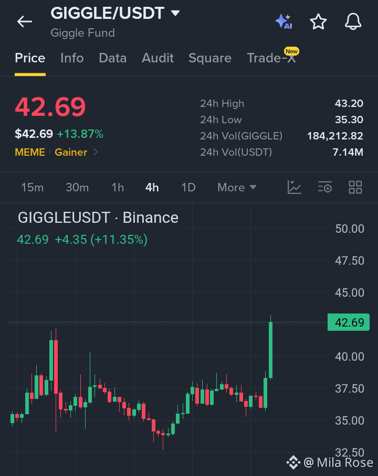Tap the green 42.69 price axis marker
The height and width of the screenshot is (476, 378).
pyautogui.click(x=349, y=322)
